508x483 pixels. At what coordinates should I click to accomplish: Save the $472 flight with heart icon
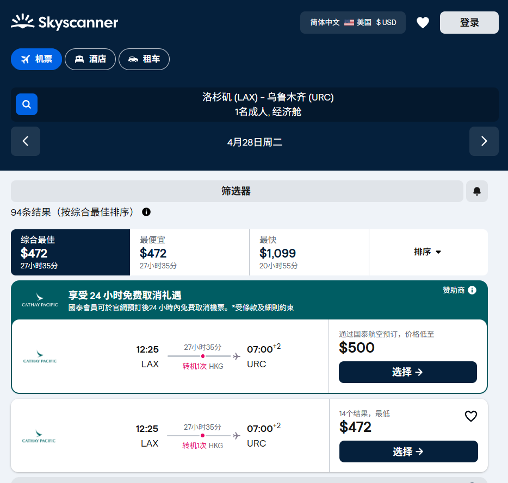470,416
